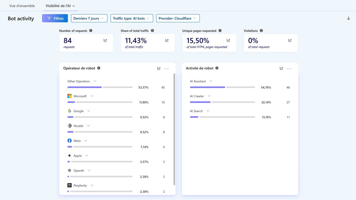This screenshot has width=356, height=200.
Task: Expand the Other Operators row
Action: [x=95, y=81]
